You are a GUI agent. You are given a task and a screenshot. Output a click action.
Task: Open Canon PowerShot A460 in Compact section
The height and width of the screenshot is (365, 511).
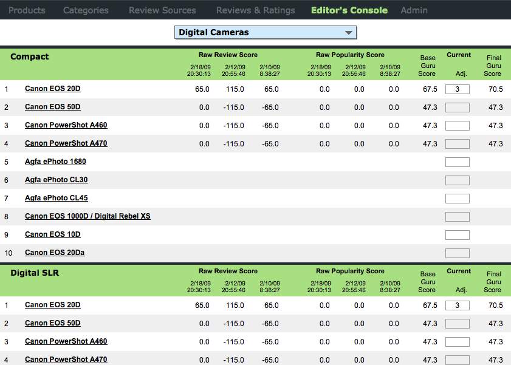[66, 125]
